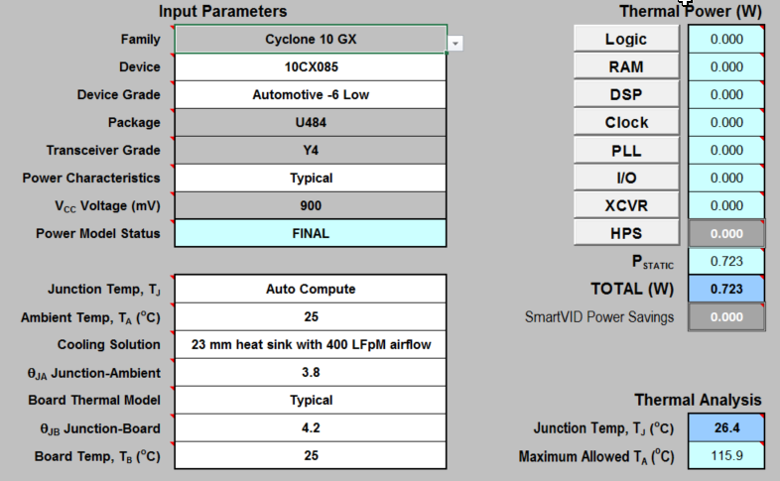Select Maximum Allowed TA value 115.9
The width and height of the screenshot is (780, 481).
[x=726, y=455]
